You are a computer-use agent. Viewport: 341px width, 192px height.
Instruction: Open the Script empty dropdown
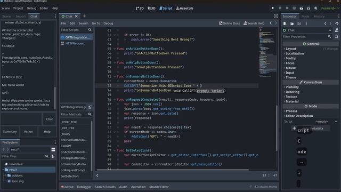(326, 122)
